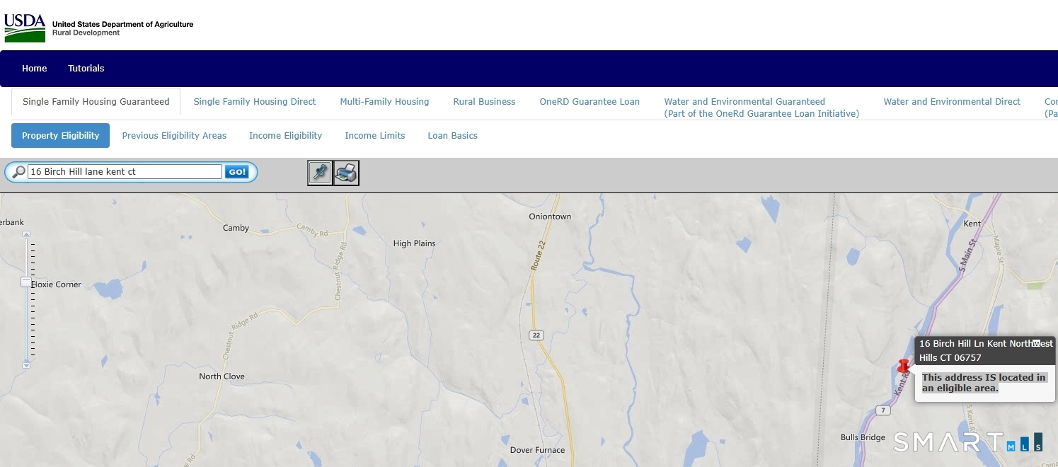The height and width of the screenshot is (467, 1058).
Task: Click the magnifying glass search icon
Action: click(x=18, y=172)
